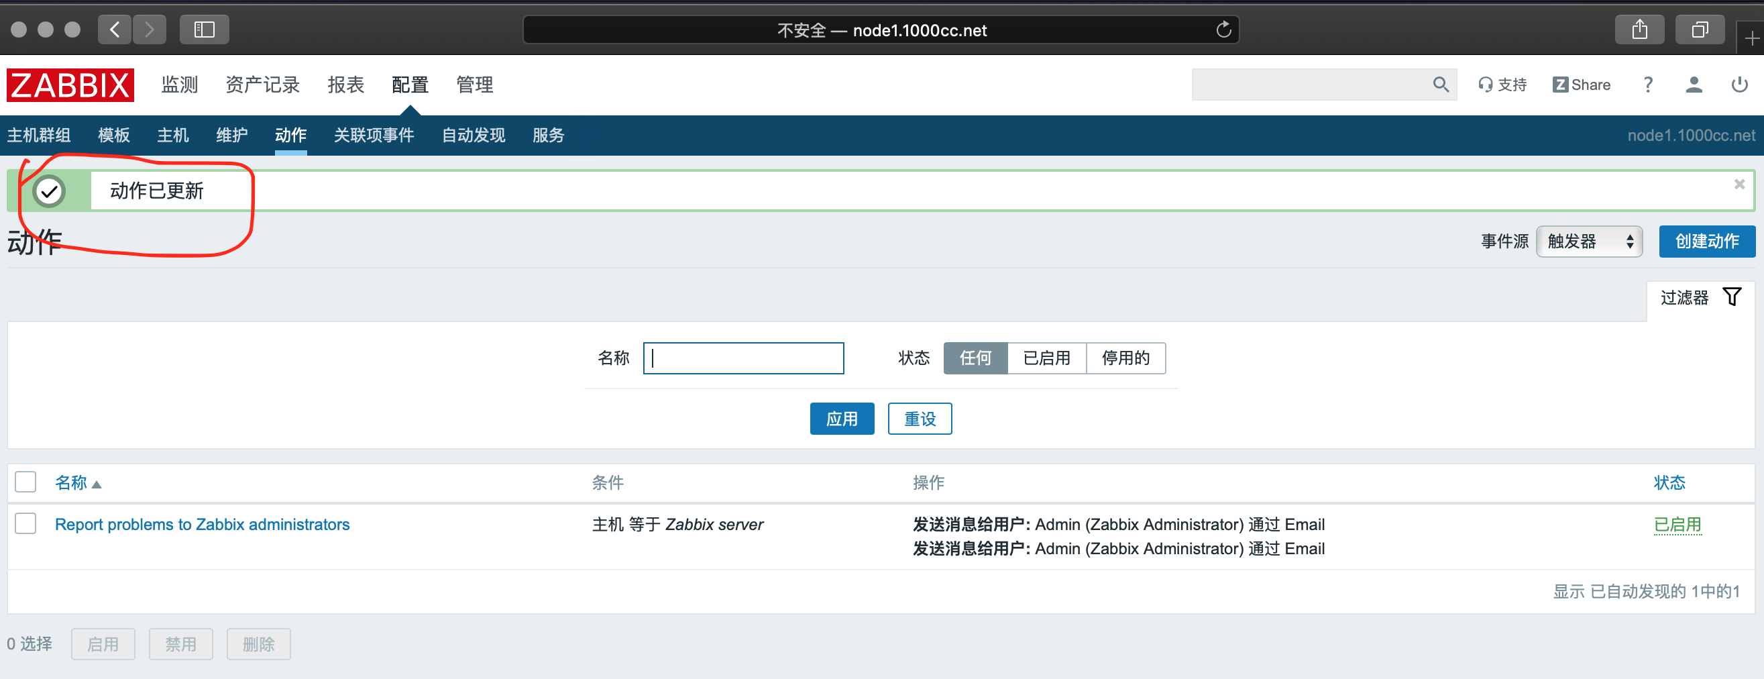The width and height of the screenshot is (1764, 679).
Task: Open the 监测 top menu
Action: [x=179, y=85]
